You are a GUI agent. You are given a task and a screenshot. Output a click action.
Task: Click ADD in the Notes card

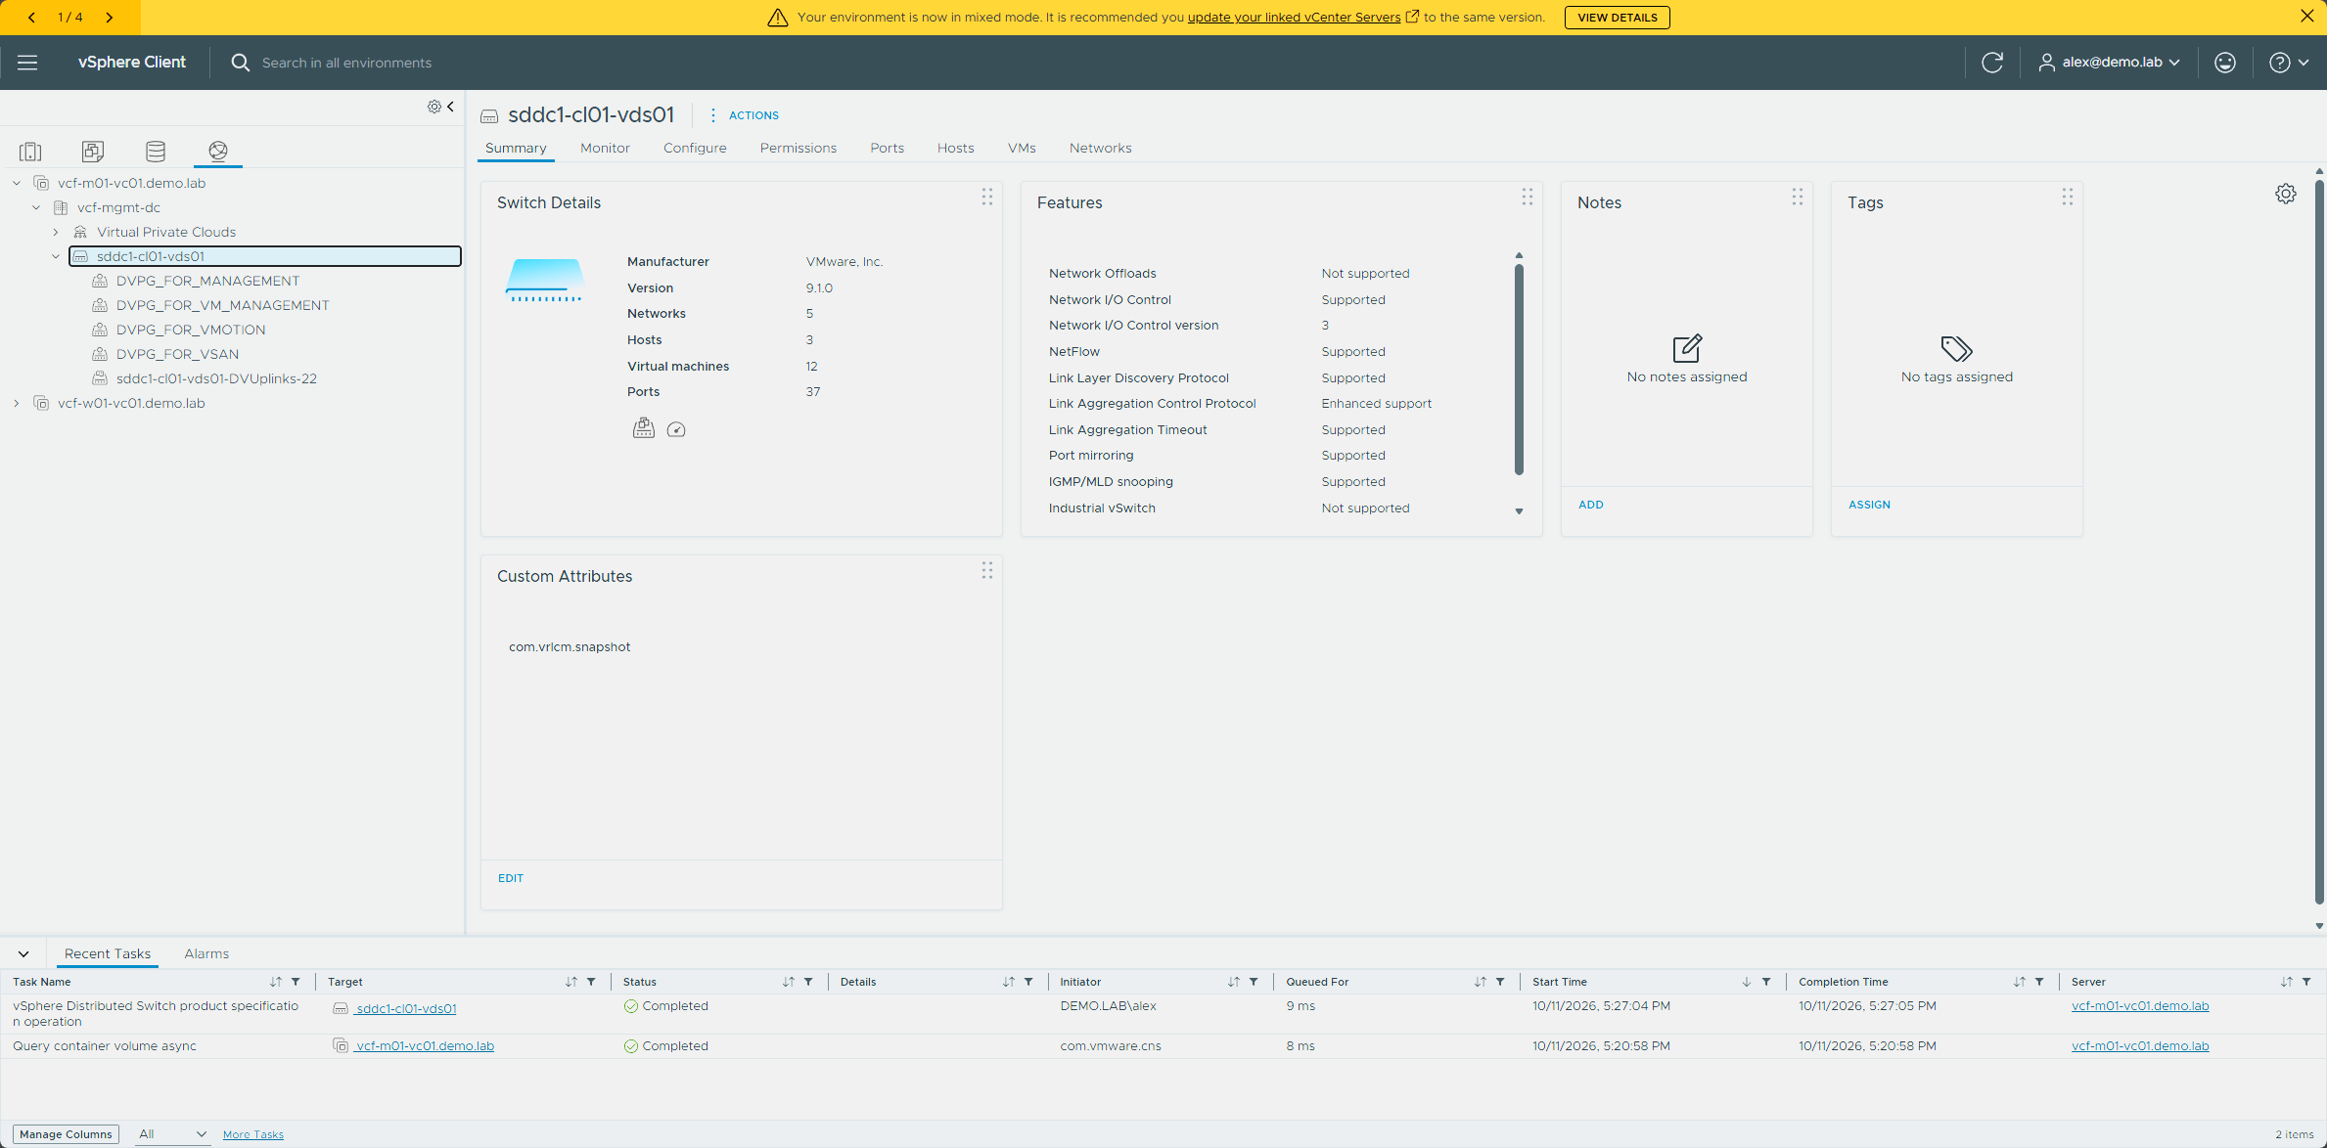point(1591,505)
